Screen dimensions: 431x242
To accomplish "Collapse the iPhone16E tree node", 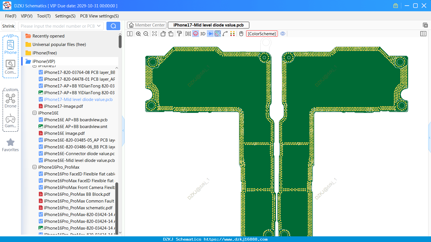I will [35, 113].
